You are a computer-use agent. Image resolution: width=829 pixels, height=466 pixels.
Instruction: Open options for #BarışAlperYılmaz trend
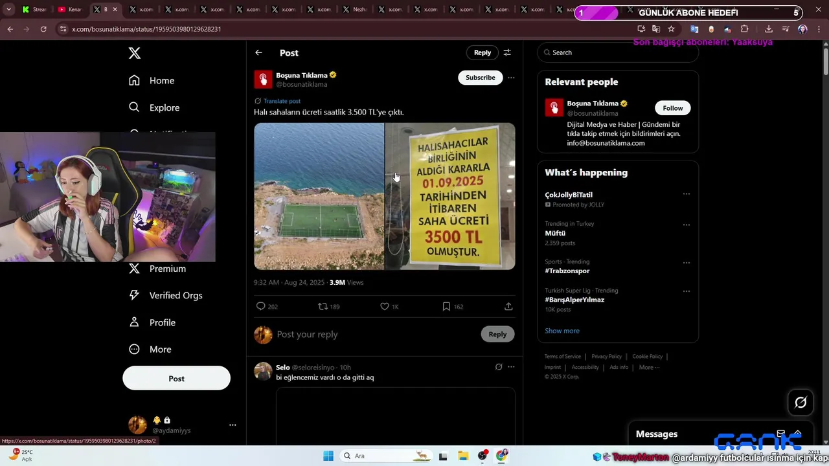click(x=686, y=291)
